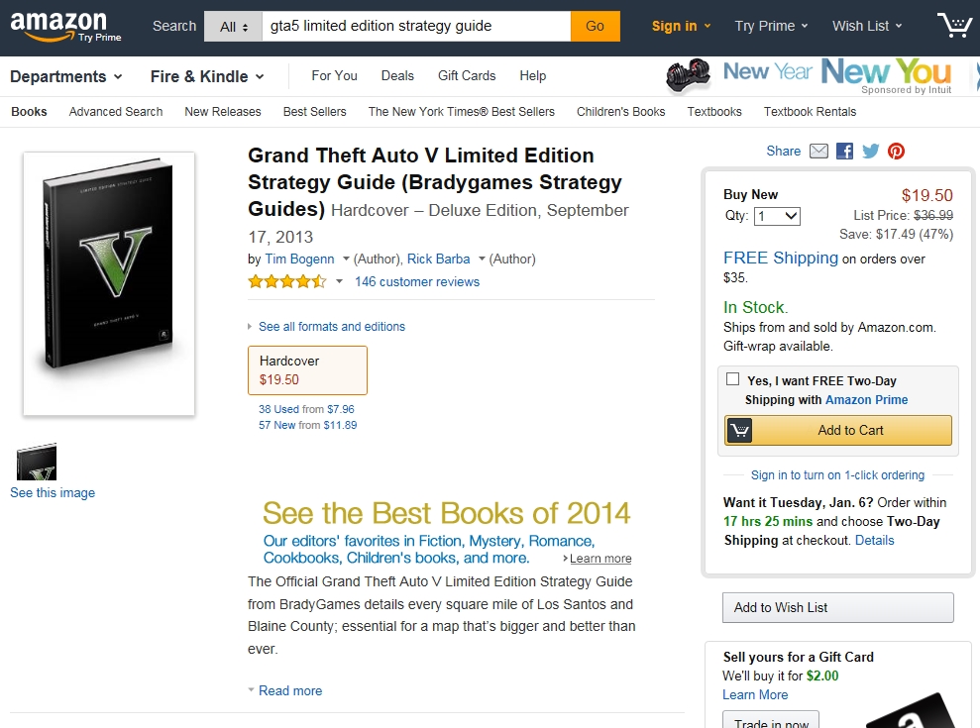The height and width of the screenshot is (728, 980).
Task: Go to the Best Sellers tab
Action: click(x=314, y=112)
